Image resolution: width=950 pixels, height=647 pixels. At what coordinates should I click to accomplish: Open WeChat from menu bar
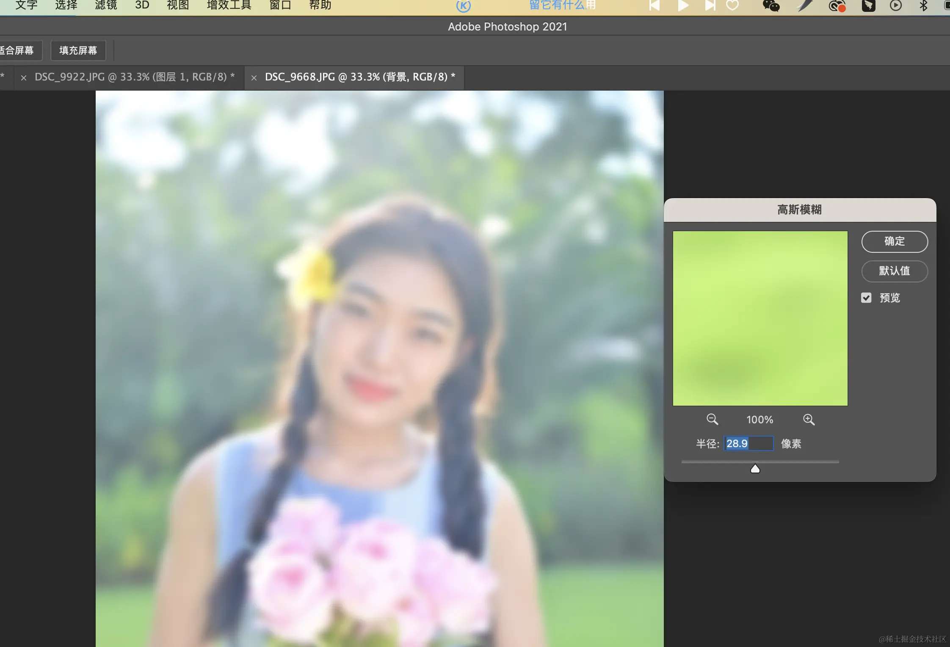[771, 6]
